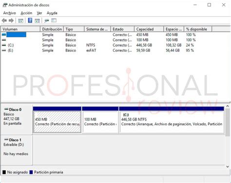
Task: Select the highlighted 450 MB volume icon in the list
Action: click(x=4, y=35)
